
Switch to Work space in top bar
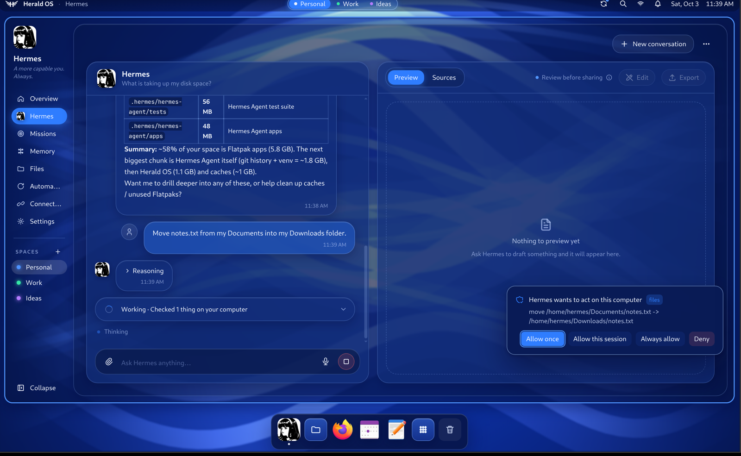347,4
